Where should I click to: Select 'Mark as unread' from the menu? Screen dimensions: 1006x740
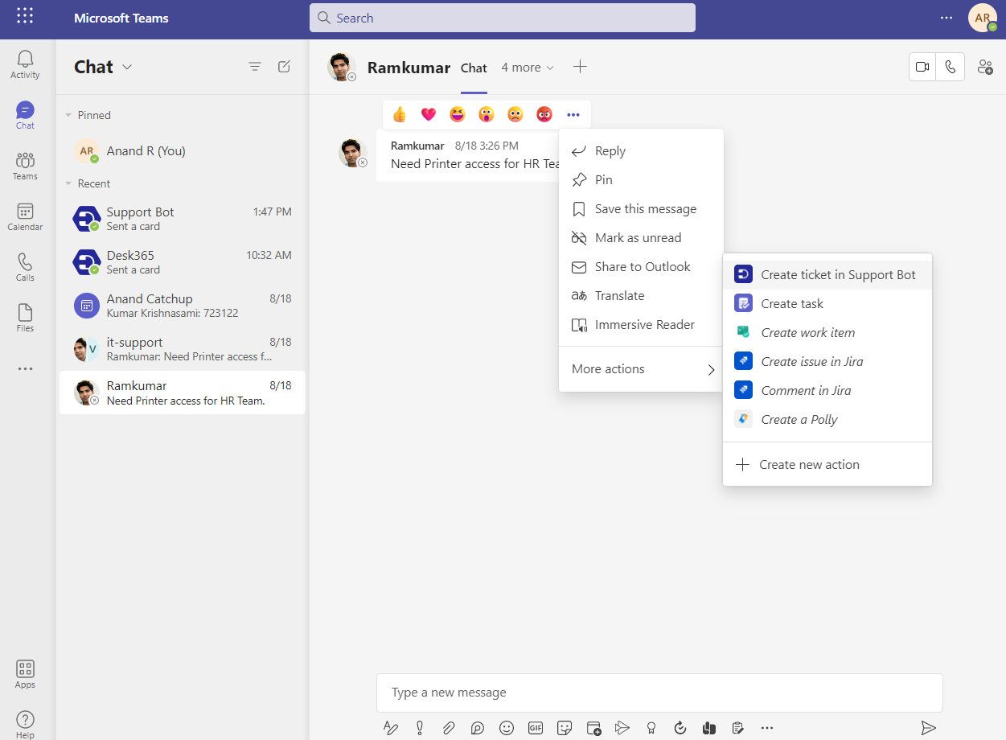click(x=638, y=237)
